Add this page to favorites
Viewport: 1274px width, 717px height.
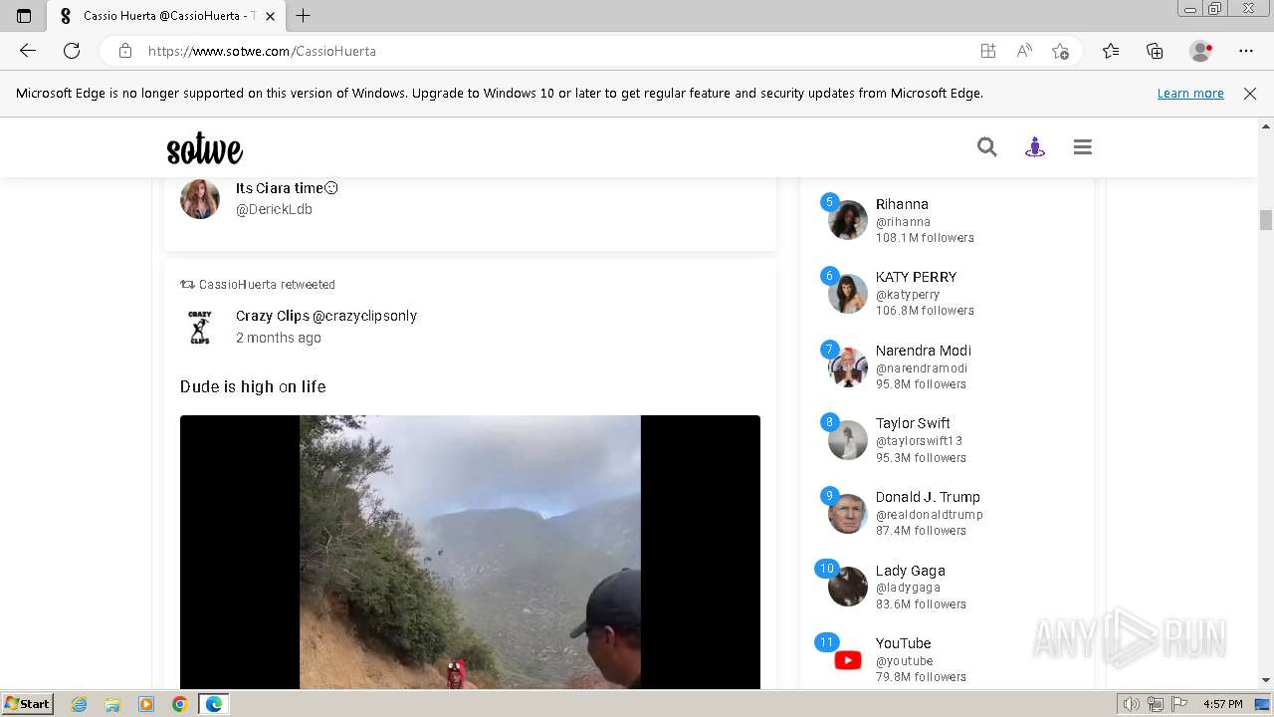pyautogui.click(x=1060, y=51)
